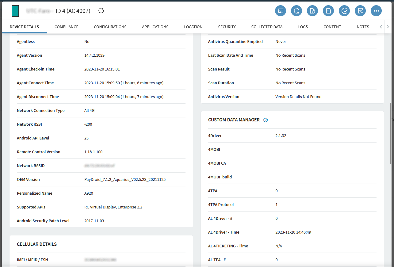The width and height of the screenshot is (394, 267).
Task: Switch to the Compliance tab
Action: tap(67, 27)
